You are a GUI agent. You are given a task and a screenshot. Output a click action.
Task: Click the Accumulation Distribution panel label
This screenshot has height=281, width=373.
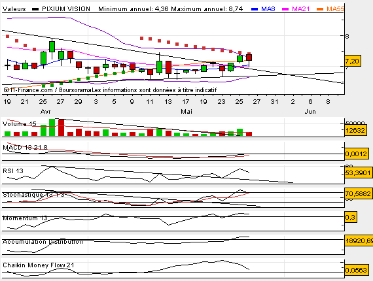pos(43,242)
